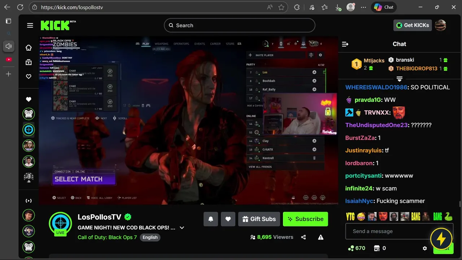Click the Gift Subs button
Viewport: 462px width, 260px height.
(259, 219)
